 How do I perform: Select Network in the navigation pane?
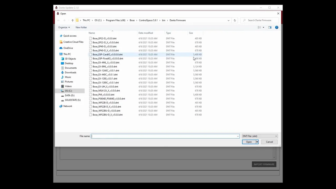67,106
